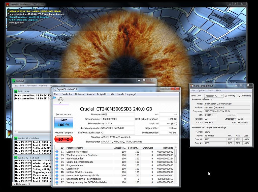Click the status dot for Lesefehlerrate (roh)
Viewport: 258px width, 192px height.
57,152
